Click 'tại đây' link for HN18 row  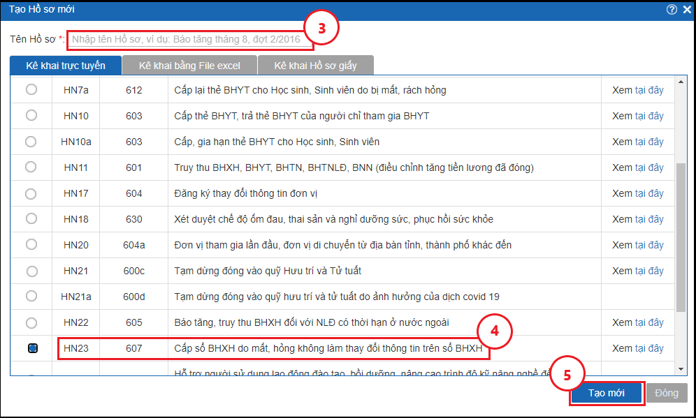[x=649, y=219]
